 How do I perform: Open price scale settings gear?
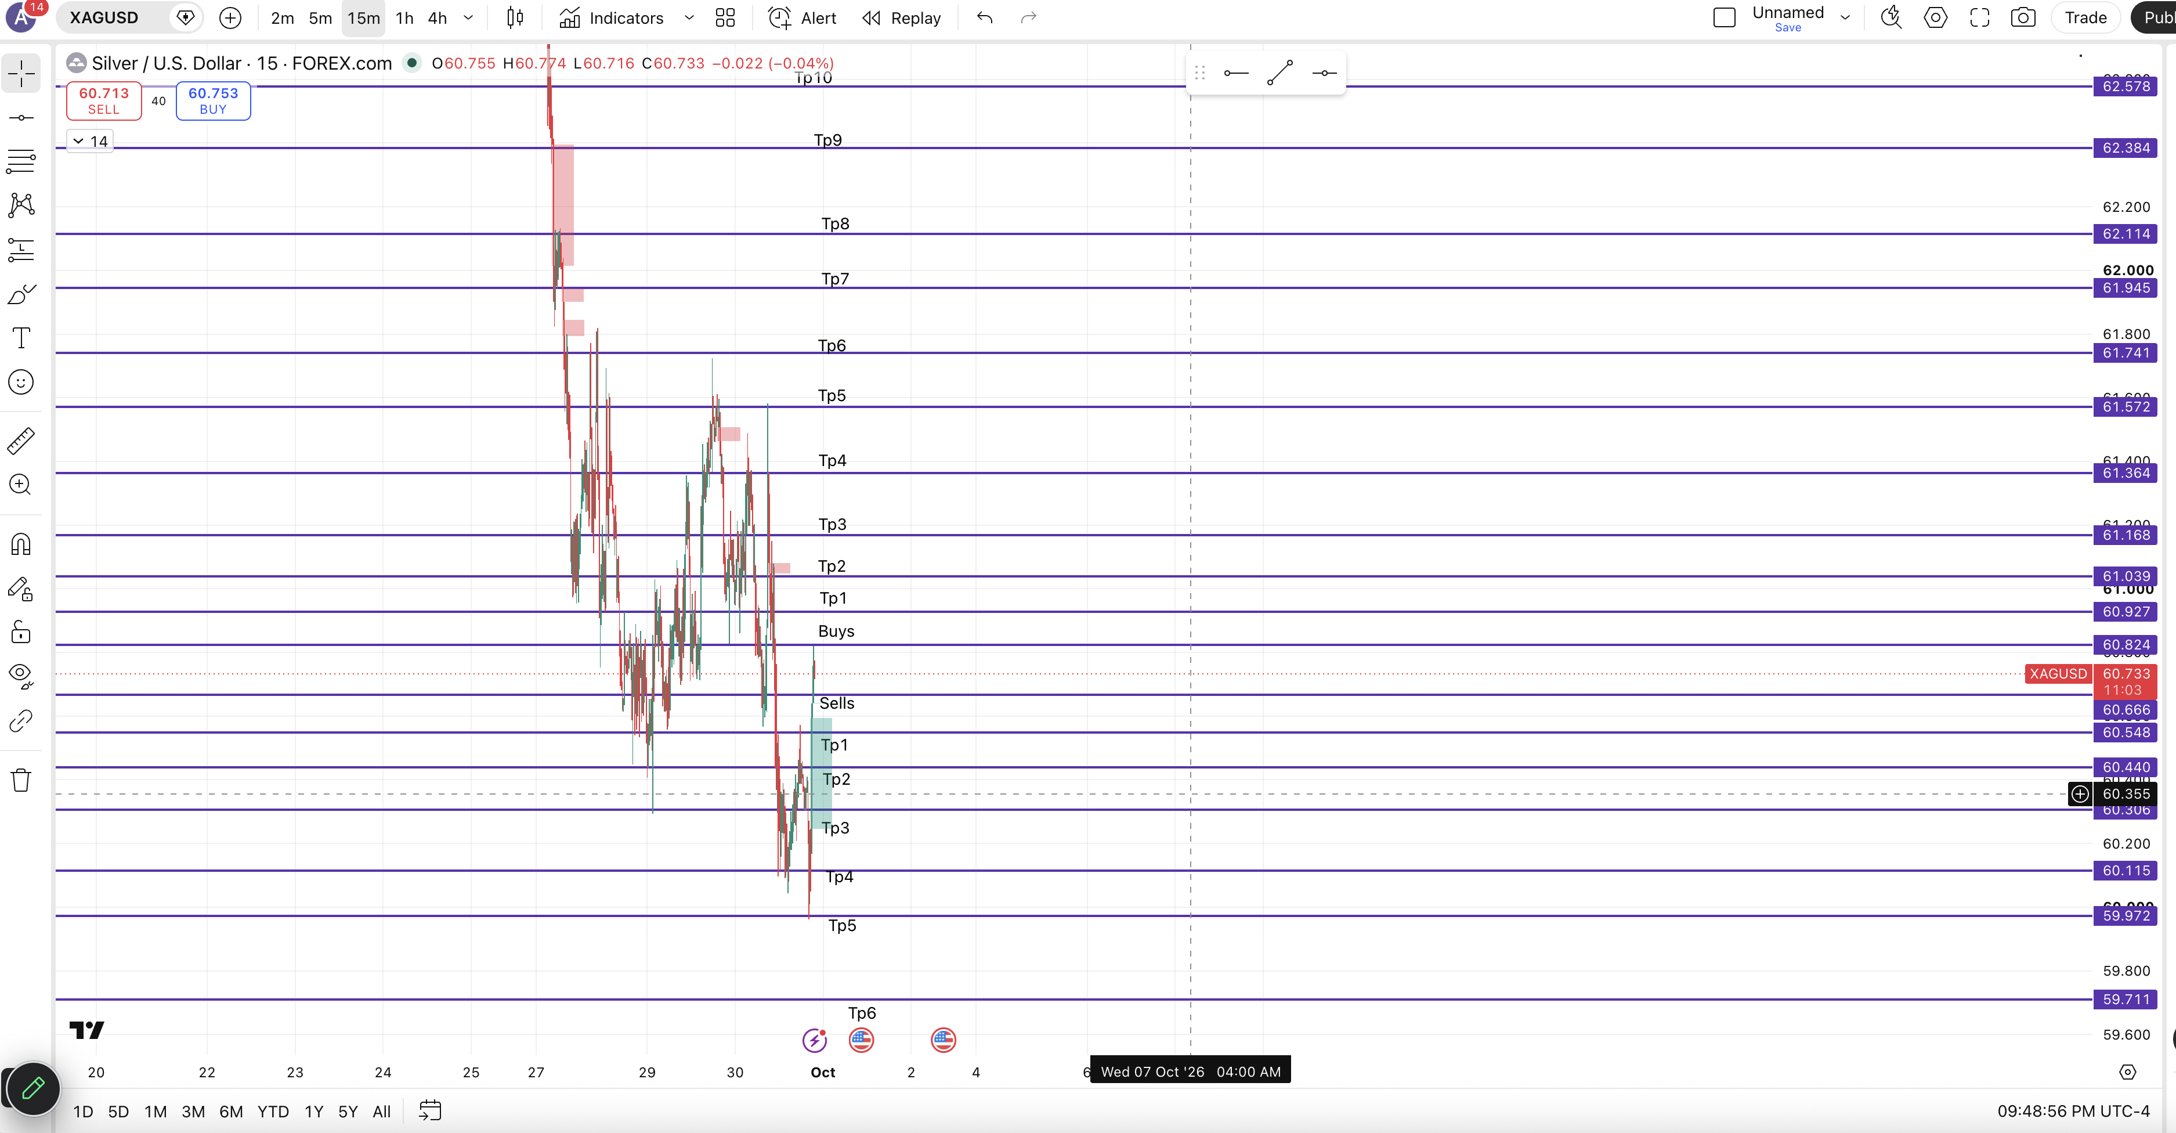coord(2127,1072)
